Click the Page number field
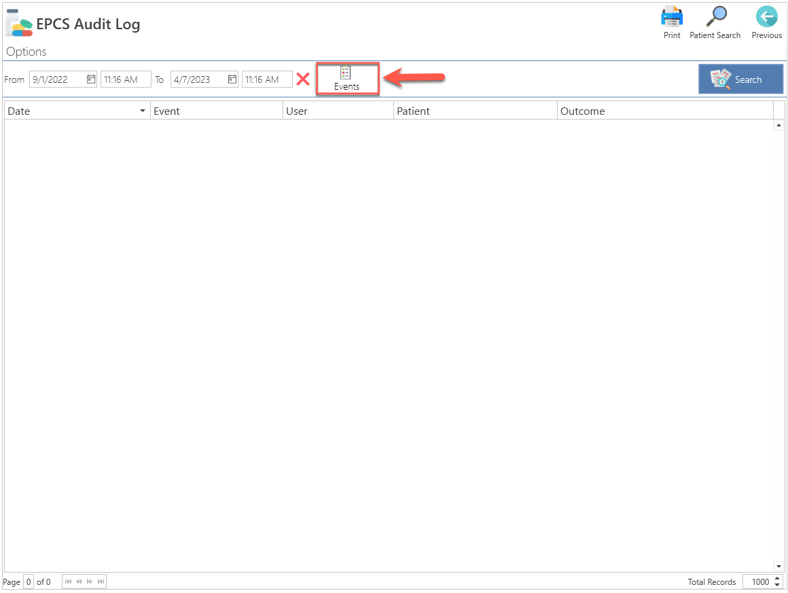This screenshot has height=593, width=788. 29,582
